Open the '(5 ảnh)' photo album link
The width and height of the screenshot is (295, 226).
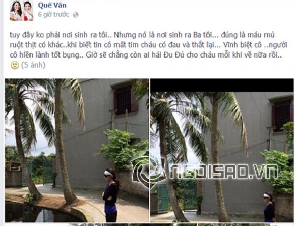tap(33, 65)
